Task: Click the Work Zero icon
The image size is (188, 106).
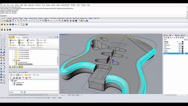Action: 28,40
